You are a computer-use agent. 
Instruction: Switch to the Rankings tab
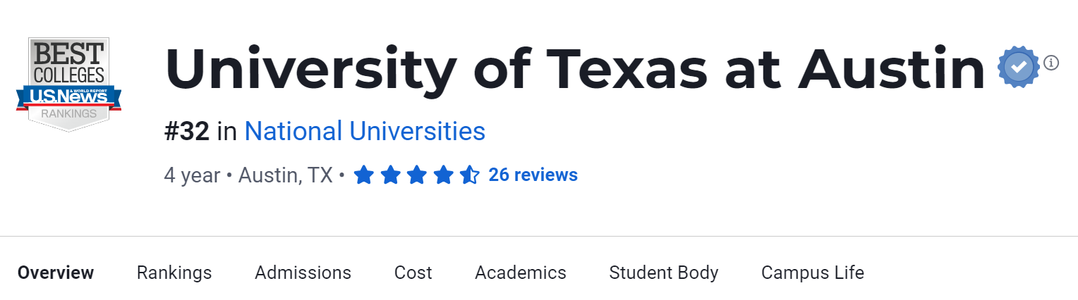(x=174, y=273)
